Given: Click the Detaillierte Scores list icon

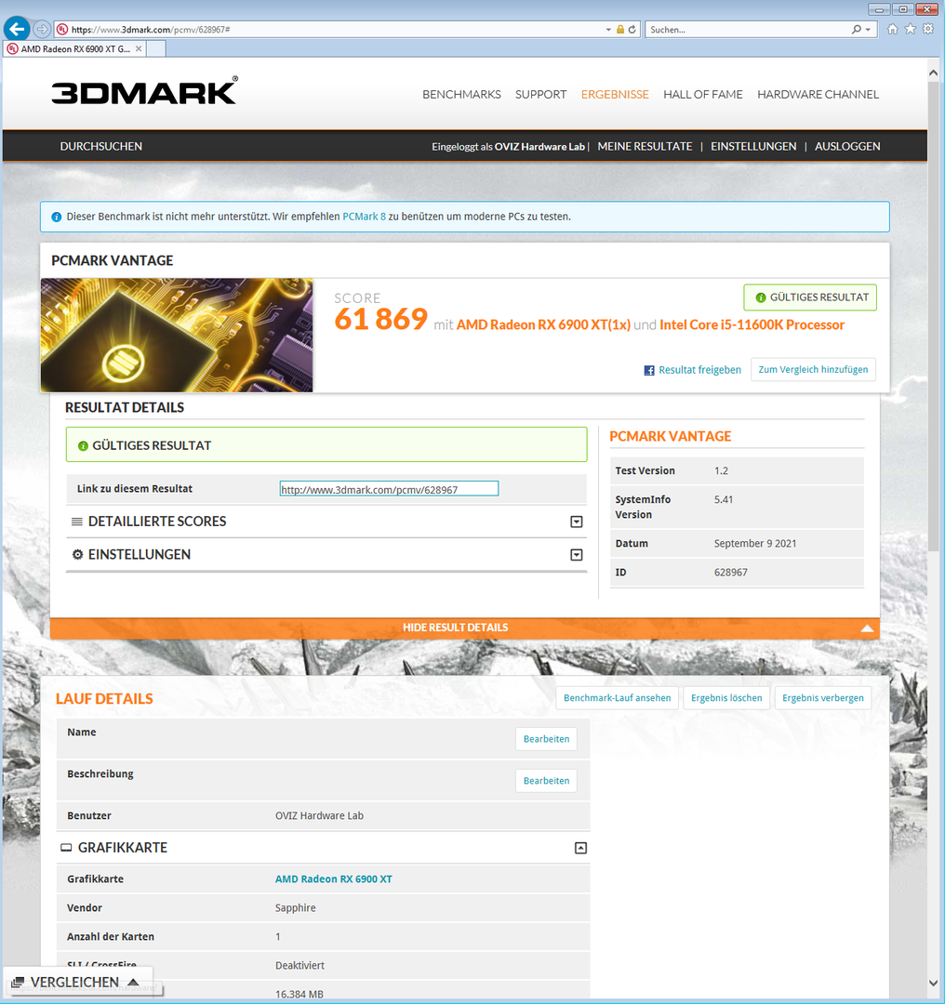Looking at the screenshot, I should [x=77, y=522].
